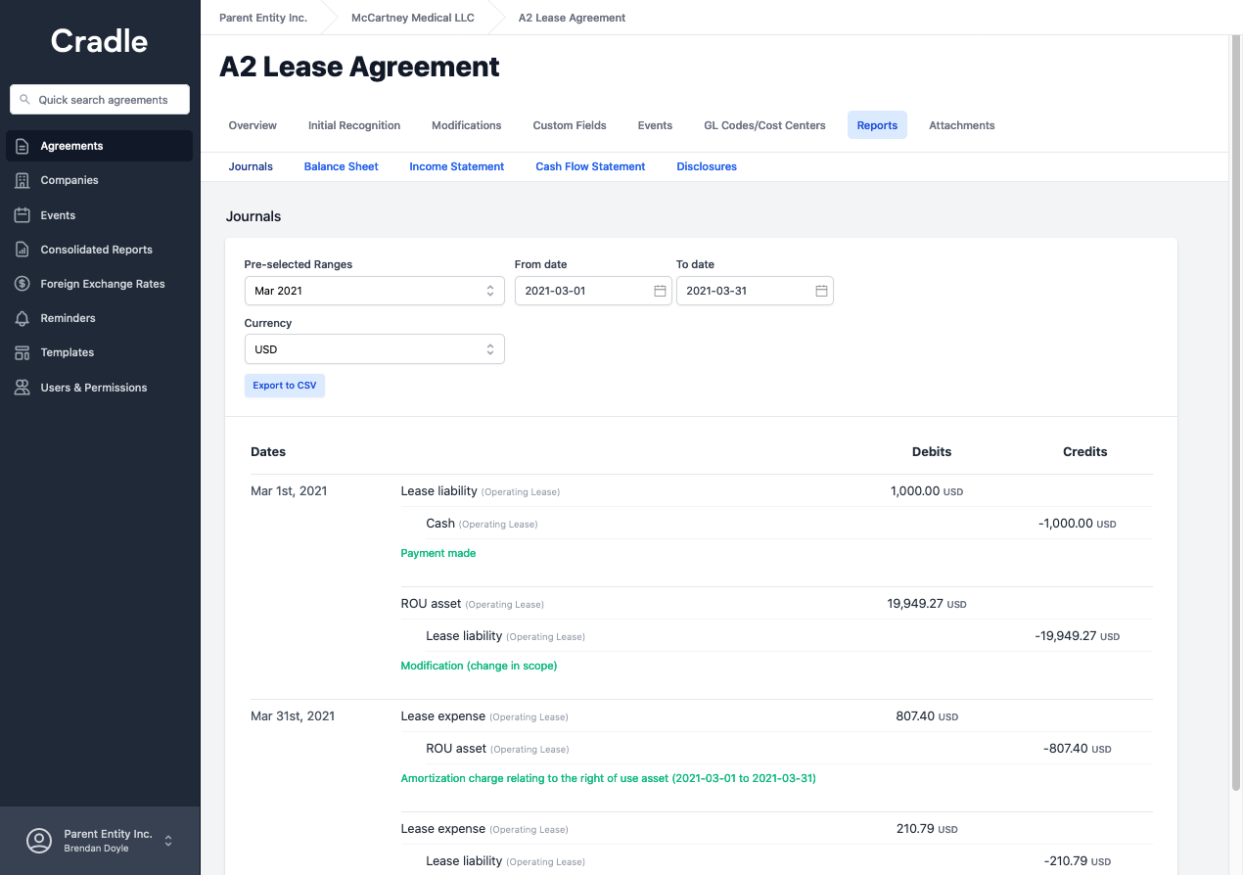The image size is (1243, 875).
Task: Expand the Parent Entity Inc. account switcher
Action: coord(167,840)
